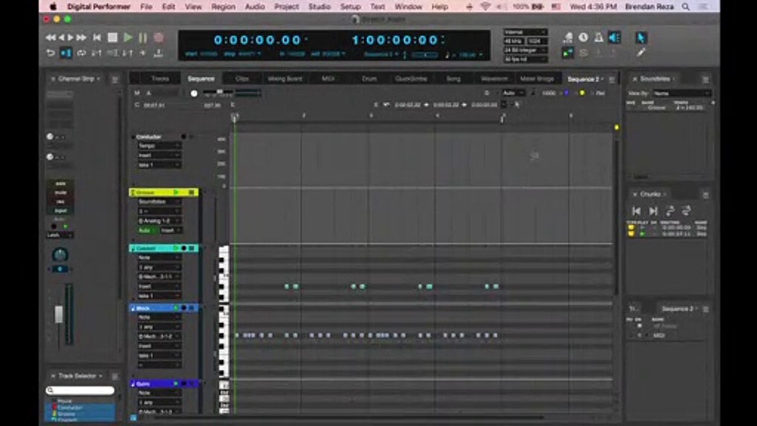Image resolution: width=757 pixels, height=426 pixels.
Task: Open the Studio menu
Action: pos(319,7)
